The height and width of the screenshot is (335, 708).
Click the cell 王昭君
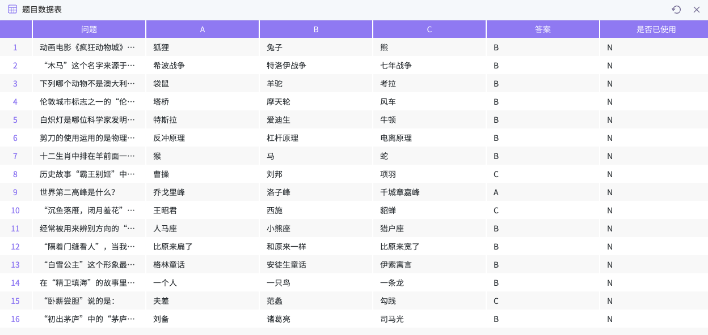pos(203,211)
